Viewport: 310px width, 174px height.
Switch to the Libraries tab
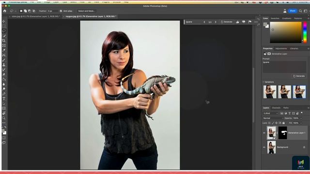294,48
